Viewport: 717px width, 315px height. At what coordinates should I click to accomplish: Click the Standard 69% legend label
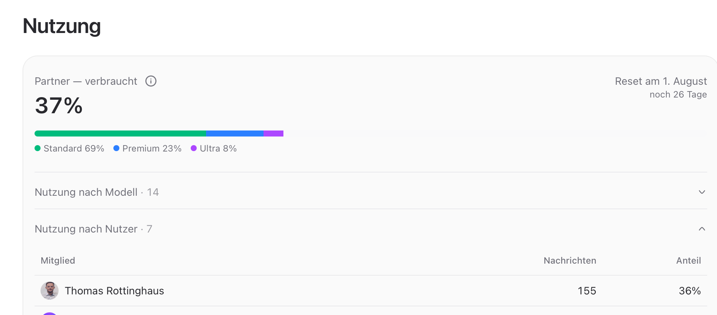point(74,148)
